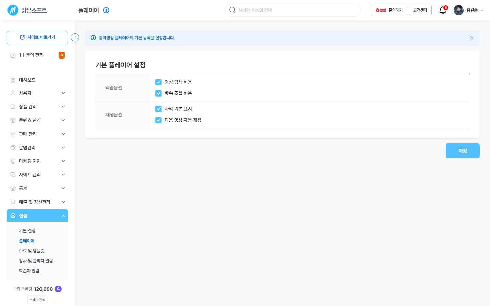The height and width of the screenshot is (306, 490).
Task: Collapse the 설정 section chevron
Action: pyautogui.click(x=63, y=216)
